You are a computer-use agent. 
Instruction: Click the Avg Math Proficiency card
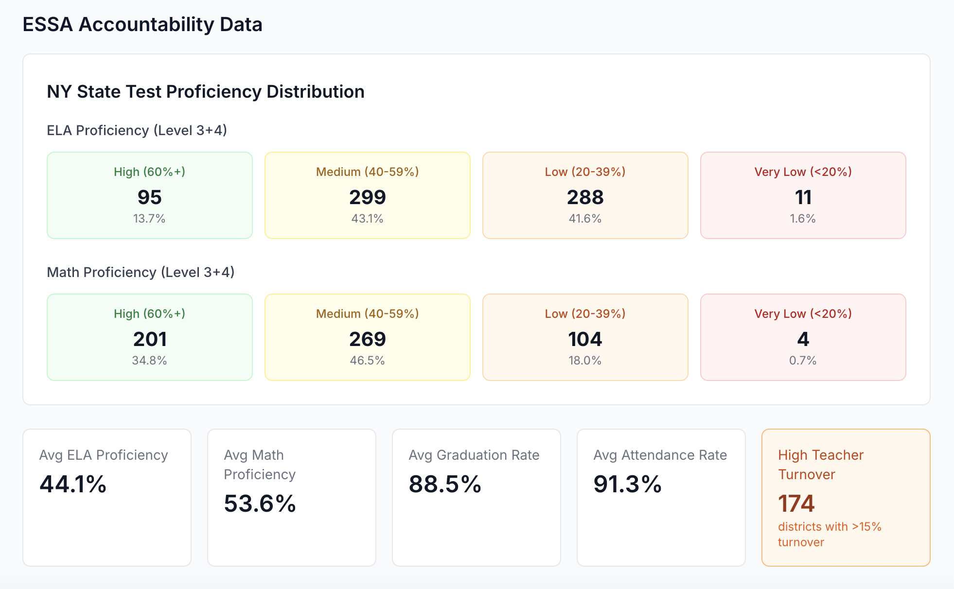292,497
